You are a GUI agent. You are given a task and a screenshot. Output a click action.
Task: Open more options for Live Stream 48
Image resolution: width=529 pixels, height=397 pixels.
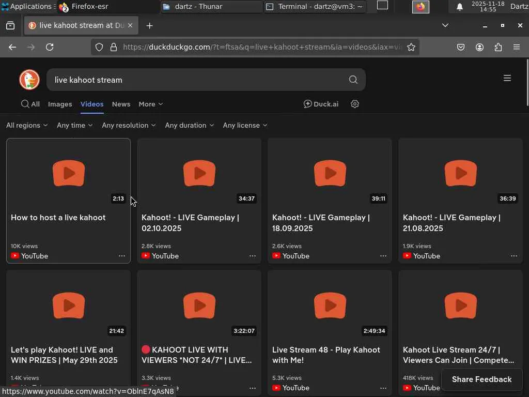(x=383, y=388)
